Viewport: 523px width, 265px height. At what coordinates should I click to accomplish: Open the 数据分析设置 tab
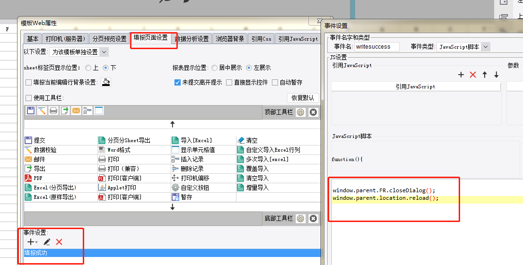[x=192, y=39]
